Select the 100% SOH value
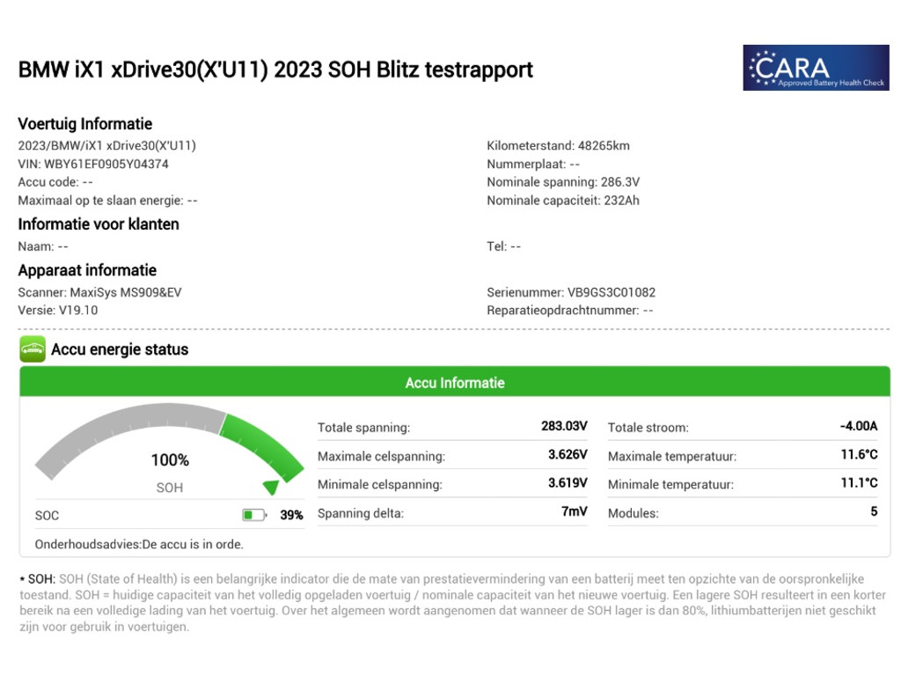 (170, 459)
